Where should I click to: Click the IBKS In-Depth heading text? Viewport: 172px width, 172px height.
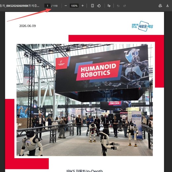tap(85, 171)
